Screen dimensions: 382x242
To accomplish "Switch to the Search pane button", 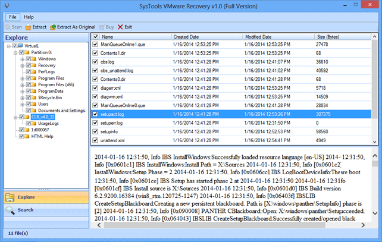I will click(46, 210).
